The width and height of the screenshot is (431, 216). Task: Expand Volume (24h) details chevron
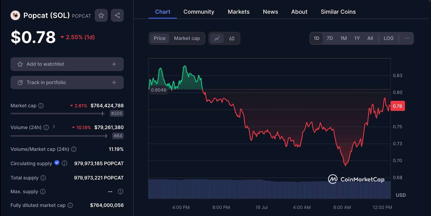[54, 126]
